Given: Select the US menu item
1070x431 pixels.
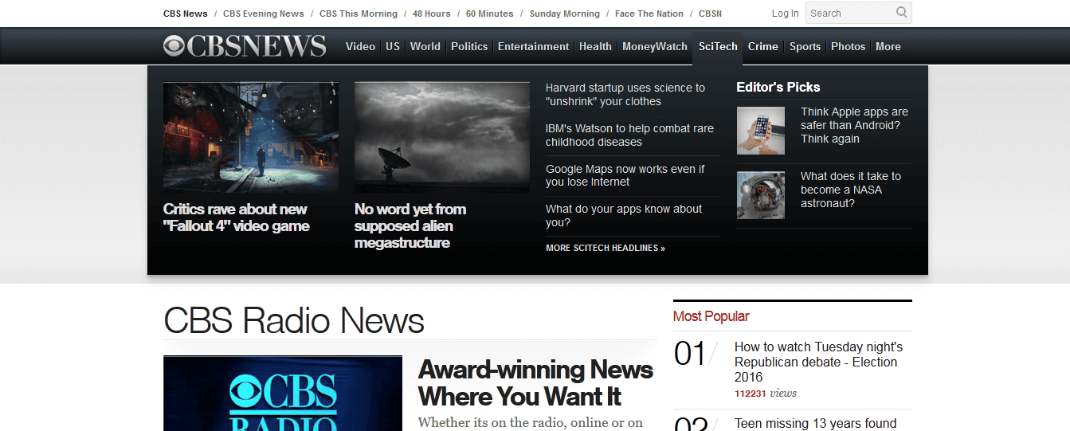Looking at the screenshot, I should [x=393, y=46].
